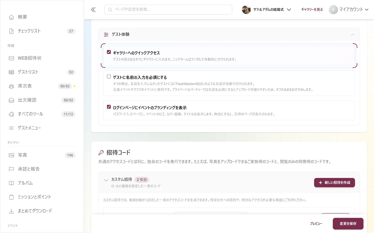374x233 pixels.
Task: Click the puzzle icon beside すべてのツール
Action: tap(11, 114)
